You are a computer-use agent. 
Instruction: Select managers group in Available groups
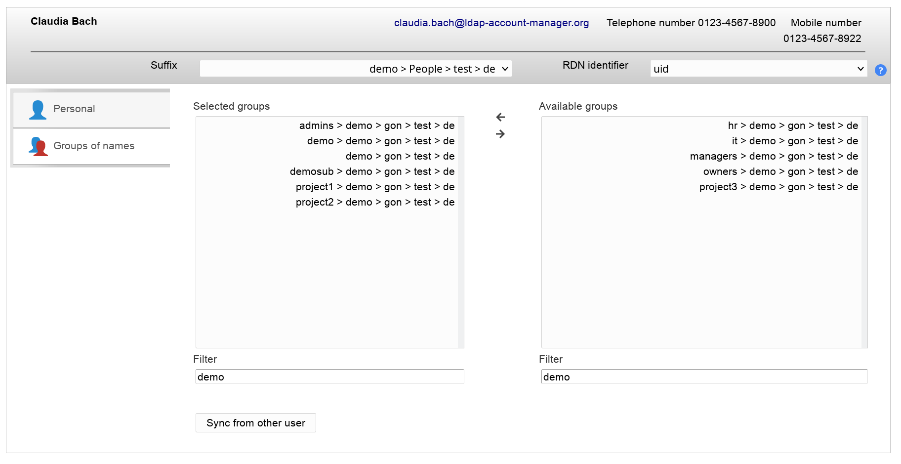[774, 157]
